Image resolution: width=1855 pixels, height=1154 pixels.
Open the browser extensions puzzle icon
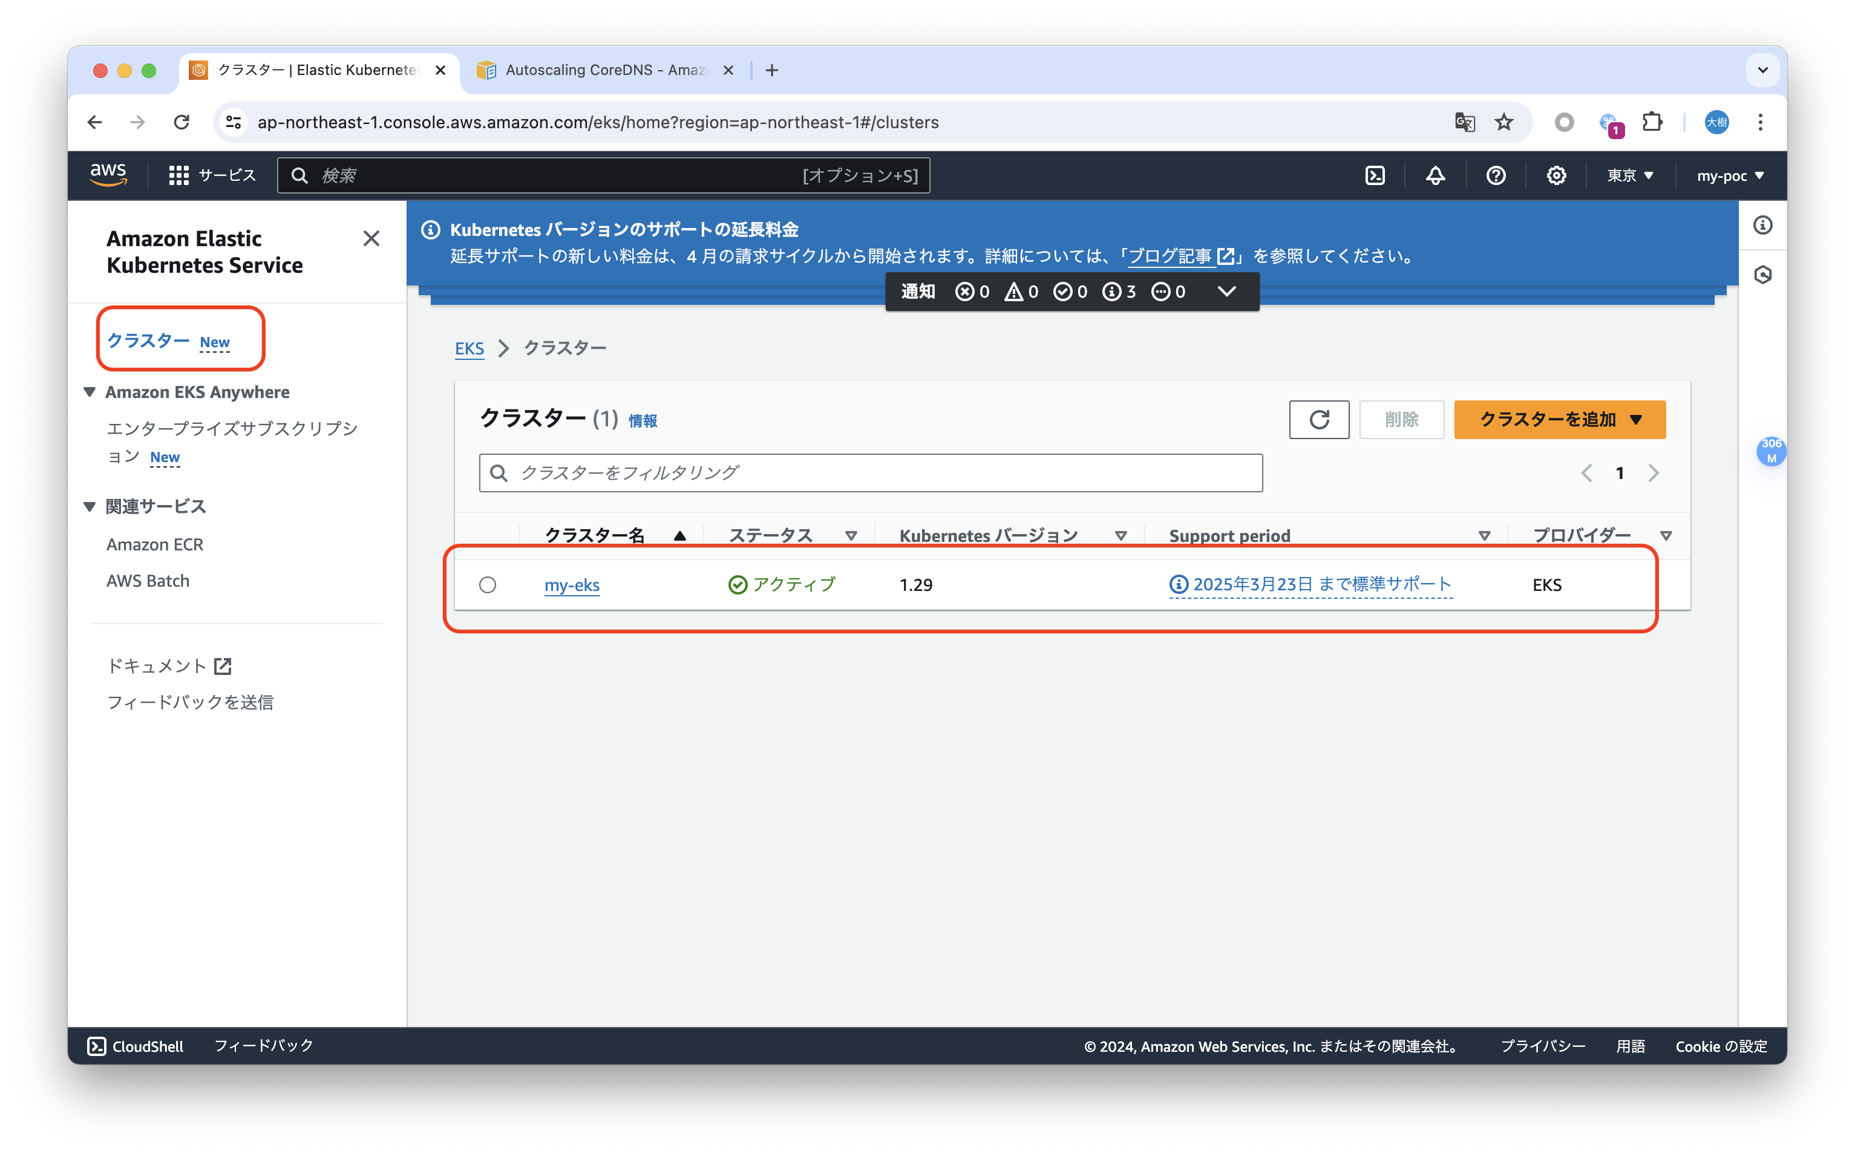(x=1652, y=122)
